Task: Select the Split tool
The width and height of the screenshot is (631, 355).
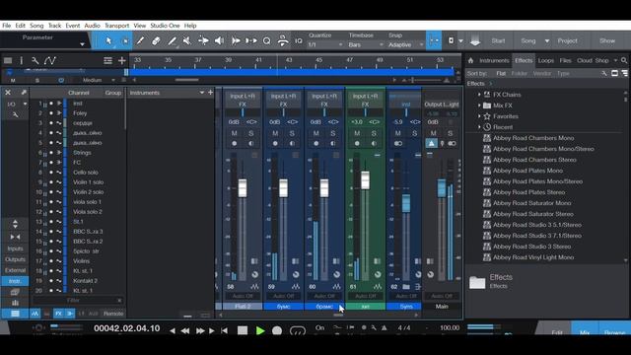Action: tap(140, 40)
